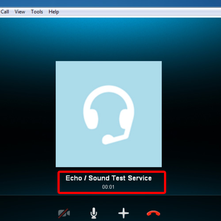This screenshot has width=221, height=221.
Task: Mute the microphone
Action: tap(94, 213)
